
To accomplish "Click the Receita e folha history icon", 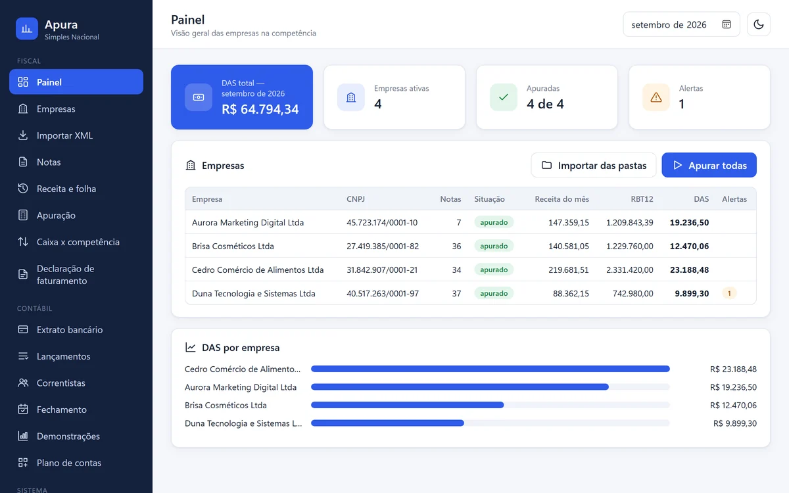I will tap(23, 189).
